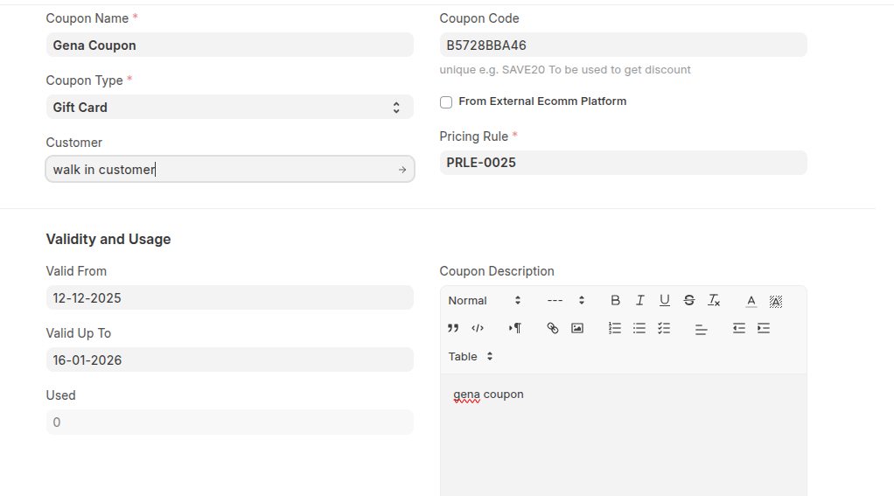Insert a code block
The height and width of the screenshot is (496, 894).
pyautogui.click(x=478, y=328)
